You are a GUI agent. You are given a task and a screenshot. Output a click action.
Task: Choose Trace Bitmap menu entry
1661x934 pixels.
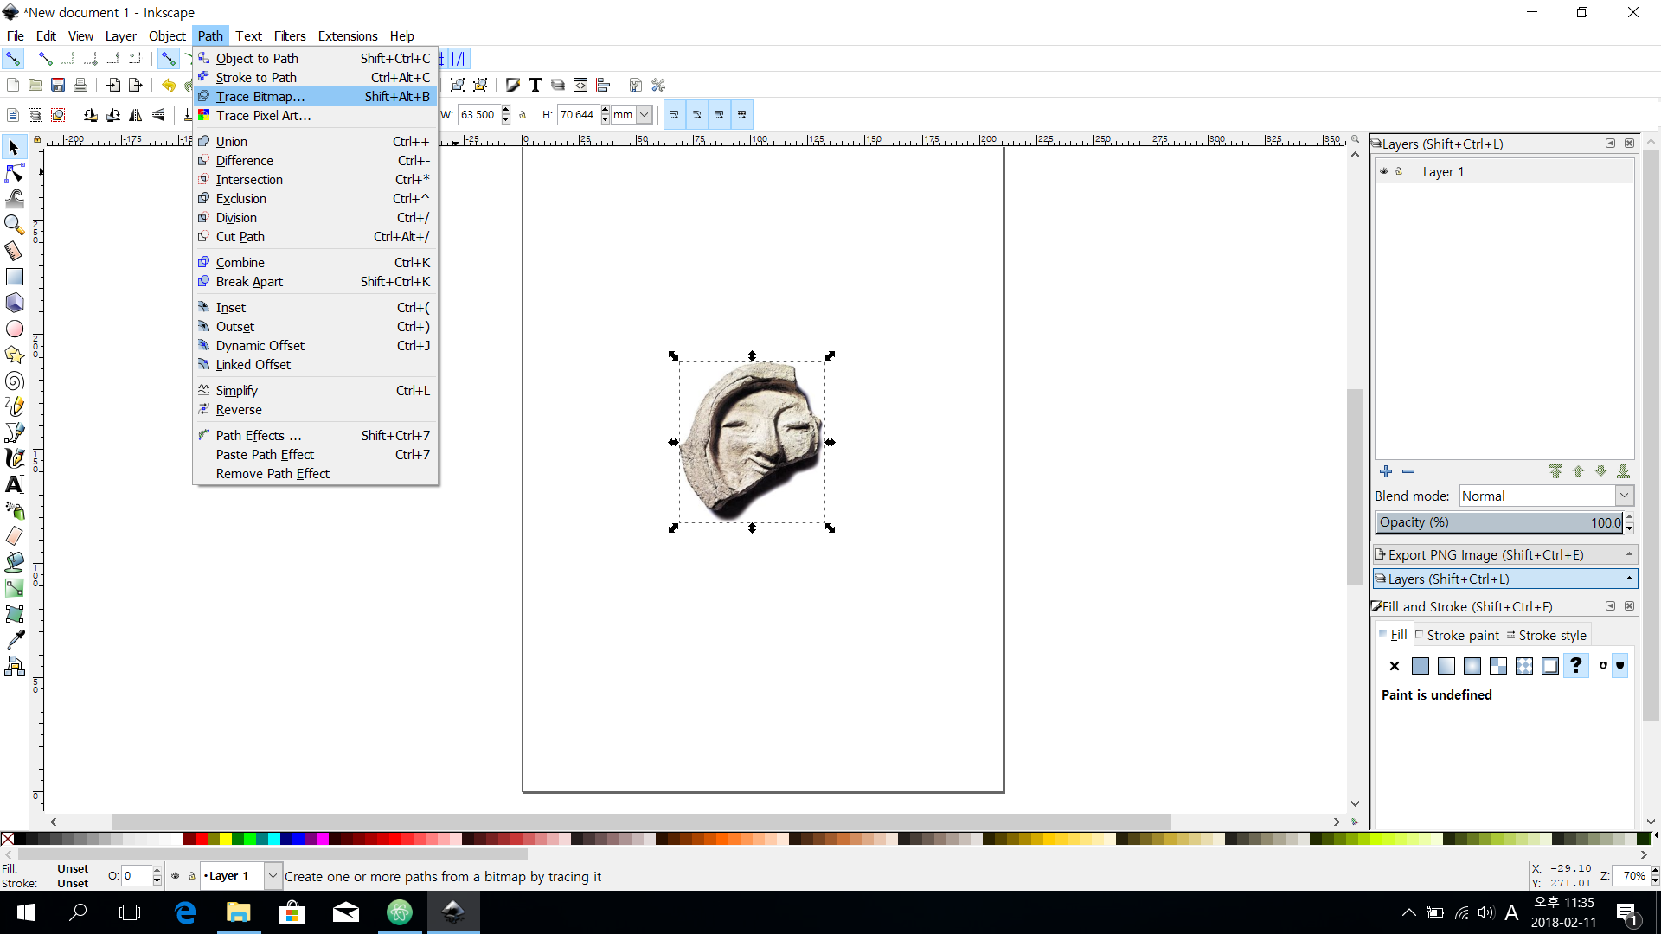[317, 96]
